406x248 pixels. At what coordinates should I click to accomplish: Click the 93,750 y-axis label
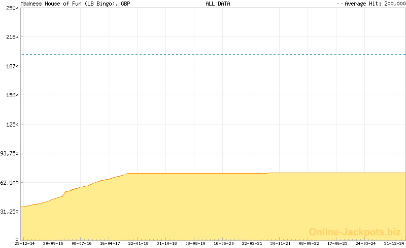10,153
